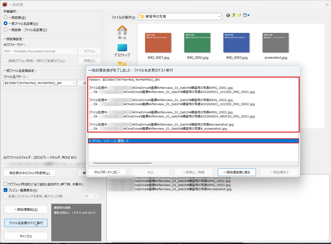Open the ホーム location in places sidebar
Screen dimensions: 331x244
click(122, 32)
